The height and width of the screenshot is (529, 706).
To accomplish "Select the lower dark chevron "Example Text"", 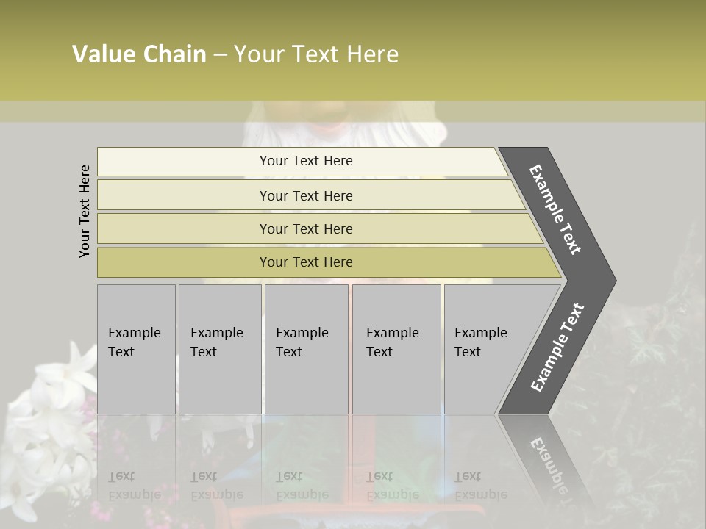I will 557,348.
